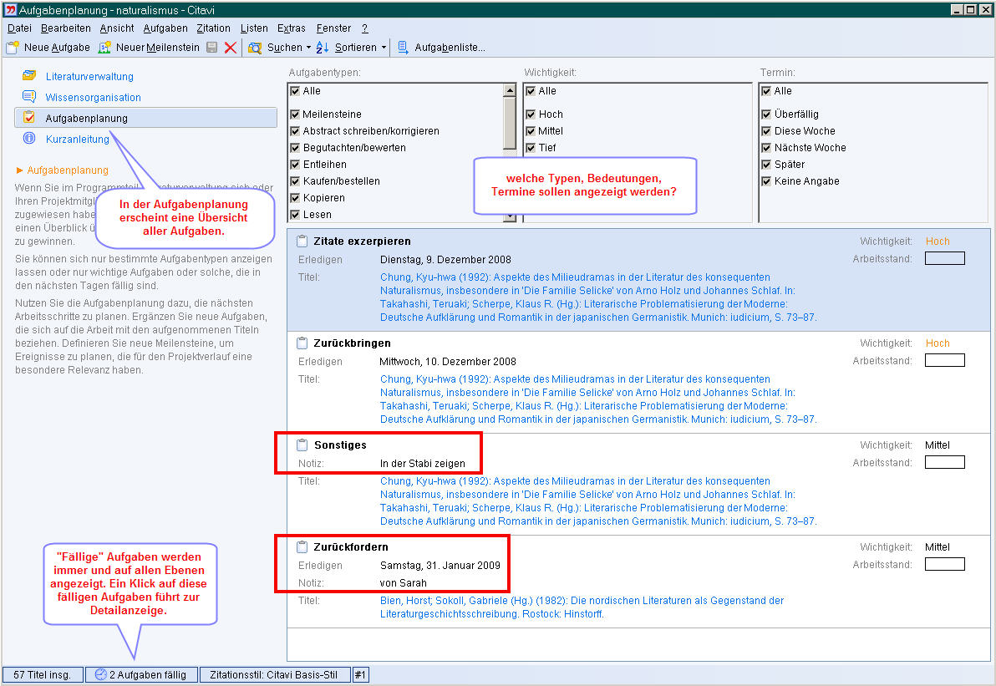The image size is (996, 686).
Task: Open the Zitation menu
Action: tap(213, 28)
